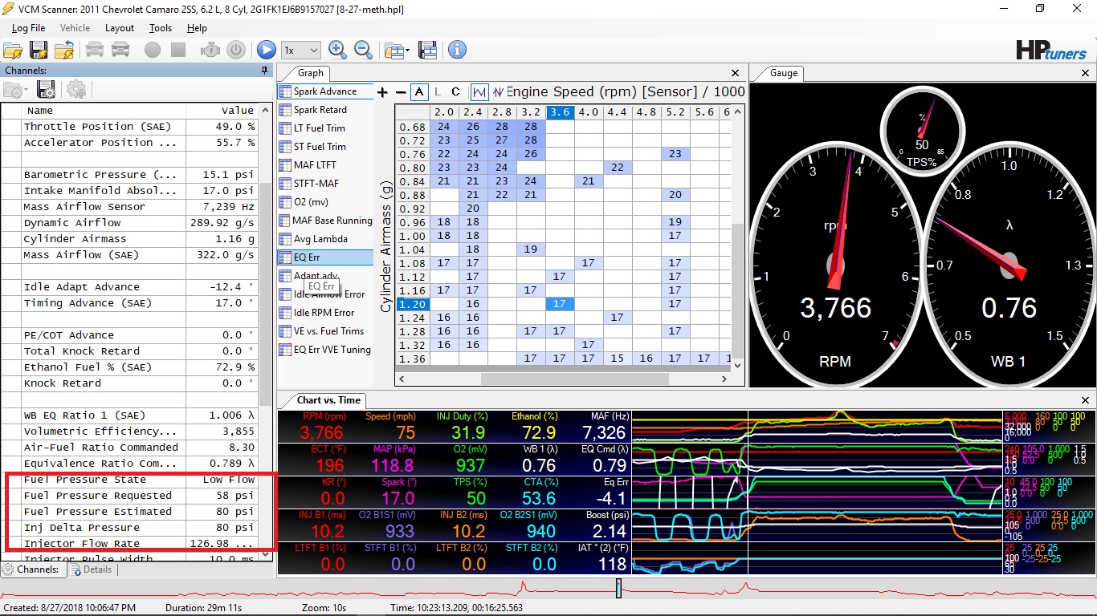Open the 1x playback speed dropdown
The width and height of the screenshot is (1097, 616).
300,50
